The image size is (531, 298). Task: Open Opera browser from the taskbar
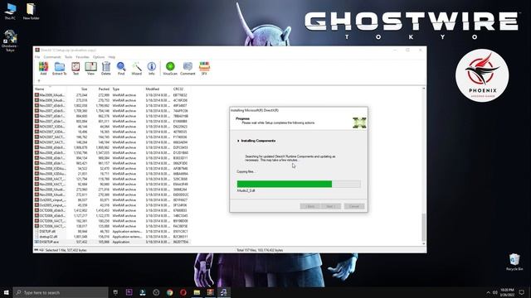coord(183,292)
